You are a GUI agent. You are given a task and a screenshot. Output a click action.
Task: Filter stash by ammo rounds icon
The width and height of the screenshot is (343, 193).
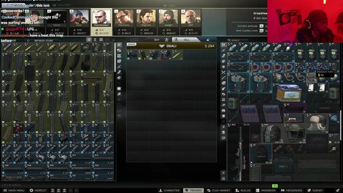(x=223, y=61)
